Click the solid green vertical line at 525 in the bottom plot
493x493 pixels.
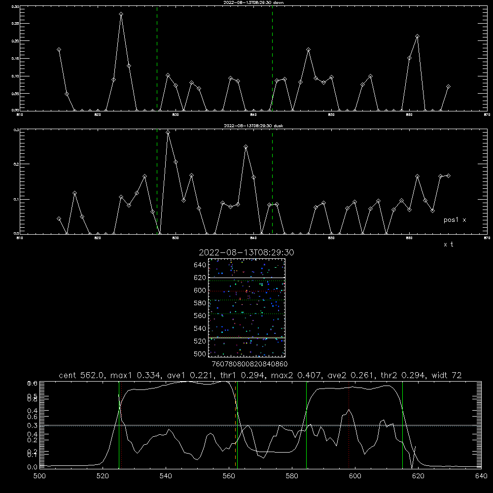(119, 425)
